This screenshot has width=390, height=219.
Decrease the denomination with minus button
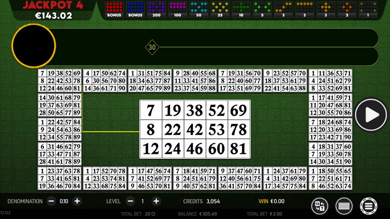(51, 201)
